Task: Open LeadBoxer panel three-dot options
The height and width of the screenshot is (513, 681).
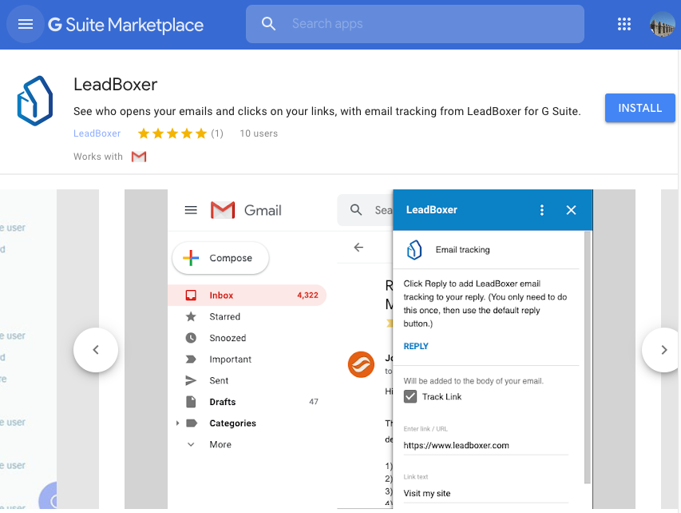Action: [541, 210]
